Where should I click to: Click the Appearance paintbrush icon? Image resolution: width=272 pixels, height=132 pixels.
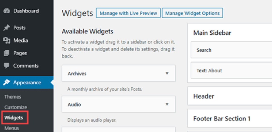[7, 83]
